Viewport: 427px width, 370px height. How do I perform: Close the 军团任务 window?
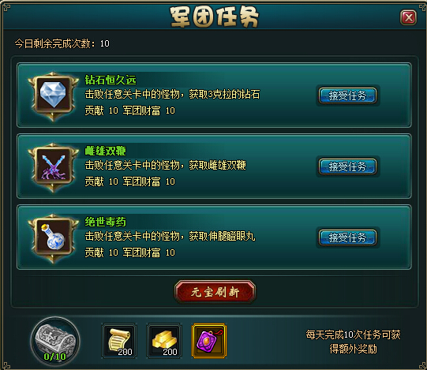point(409,18)
